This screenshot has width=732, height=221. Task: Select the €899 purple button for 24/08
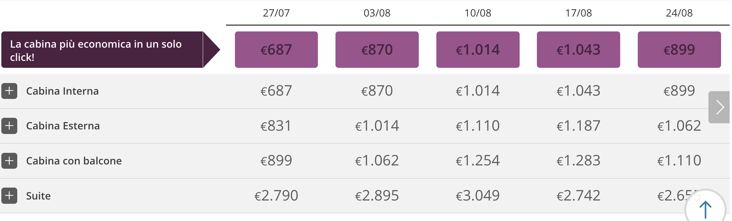679,50
